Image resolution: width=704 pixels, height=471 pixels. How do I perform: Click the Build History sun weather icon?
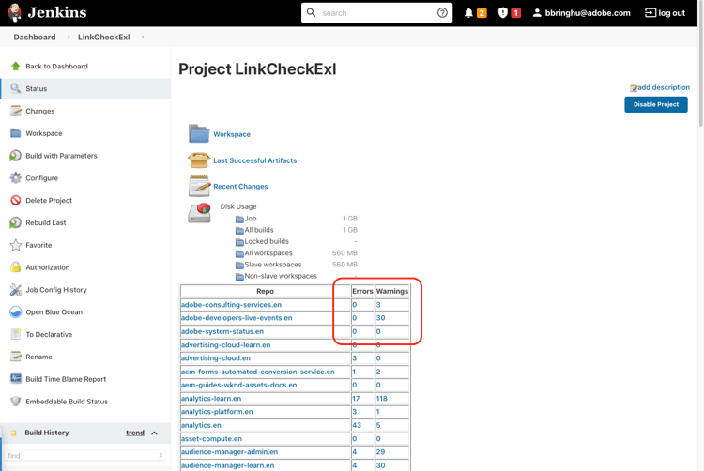tap(13, 433)
